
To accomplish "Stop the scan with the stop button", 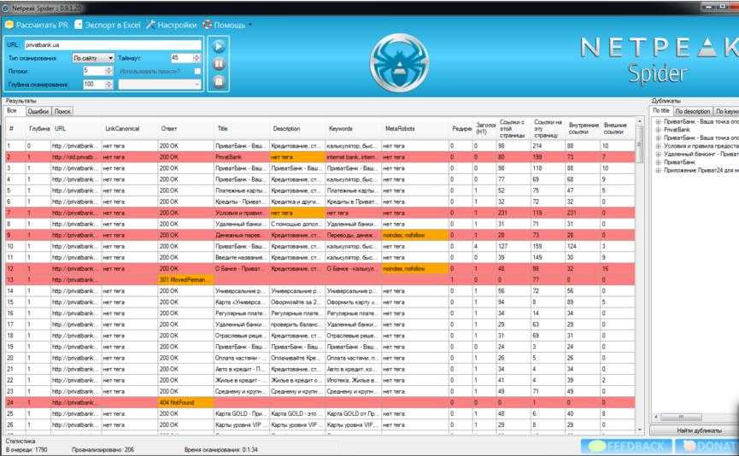I will 219,82.
